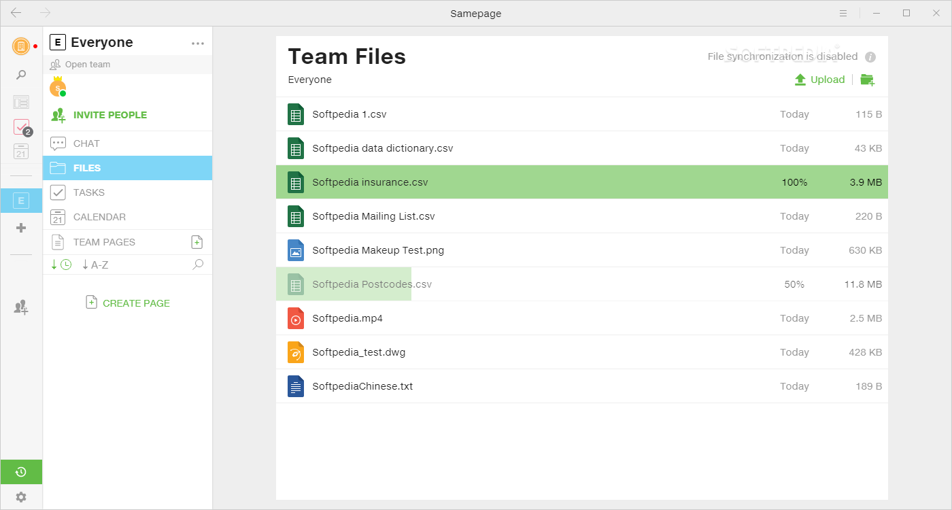Image resolution: width=952 pixels, height=510 pixels.
Task: Open the TASKS section
Action: [x=127, y=192]
